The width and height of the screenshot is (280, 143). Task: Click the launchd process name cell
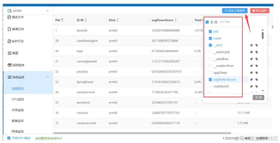pos(82,30)
